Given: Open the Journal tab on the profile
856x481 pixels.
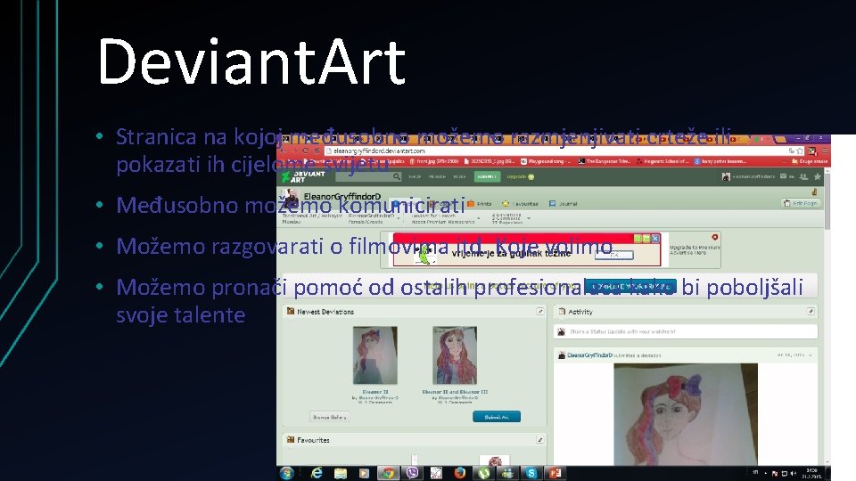Looking at the screenshot, I should pos(564,203).
